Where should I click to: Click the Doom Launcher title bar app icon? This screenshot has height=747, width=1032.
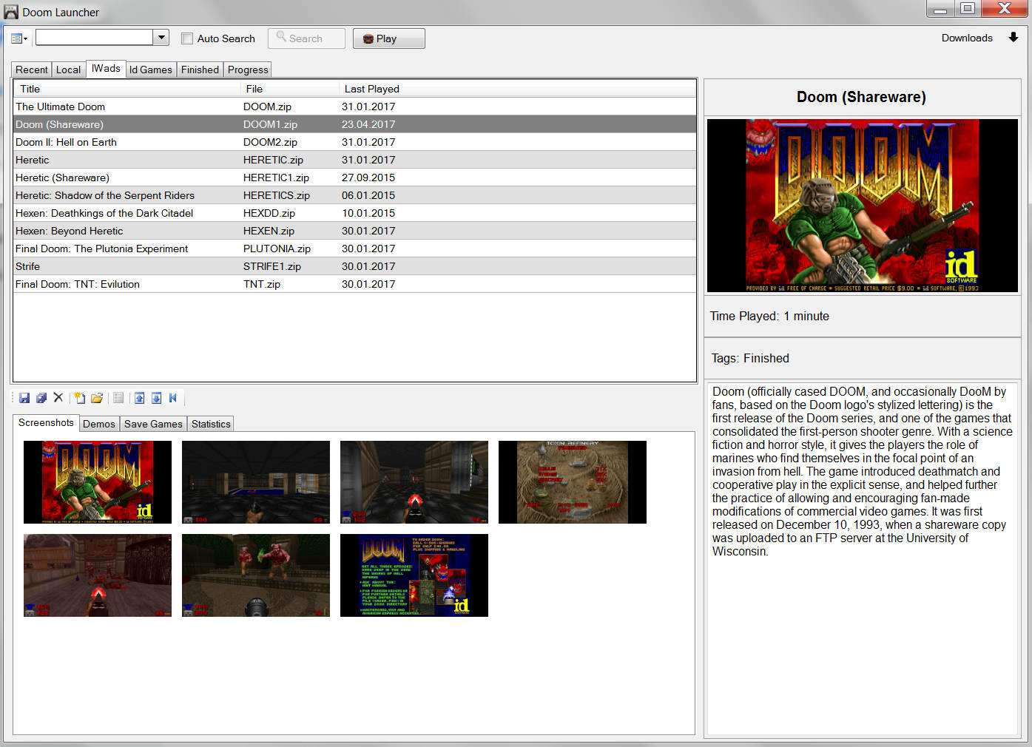pyautogui.click(x=11, y=12)
